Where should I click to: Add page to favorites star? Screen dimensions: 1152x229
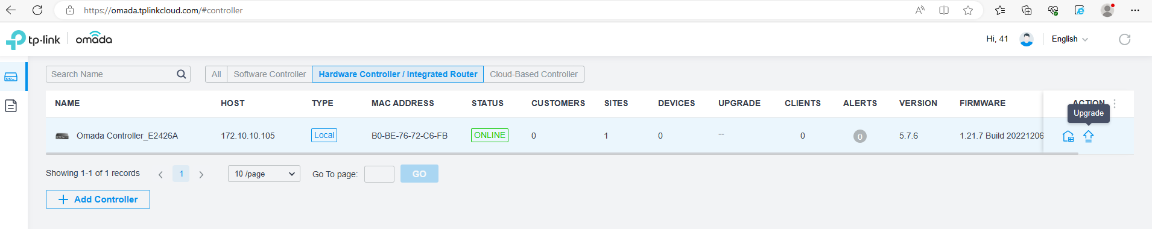(968, 10)
